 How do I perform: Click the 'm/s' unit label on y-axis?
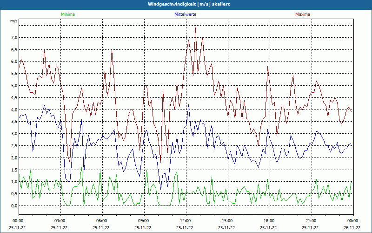tap(14, 21)
